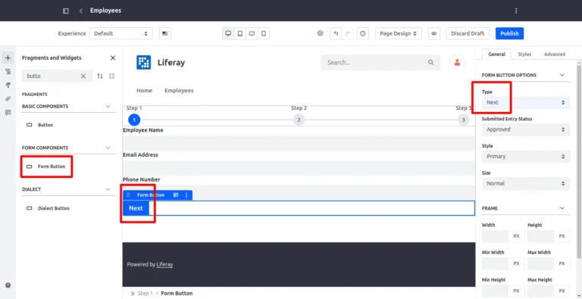Switch fragments to card grid view
This screenshot has width=582, height=299.
[111, 76]
